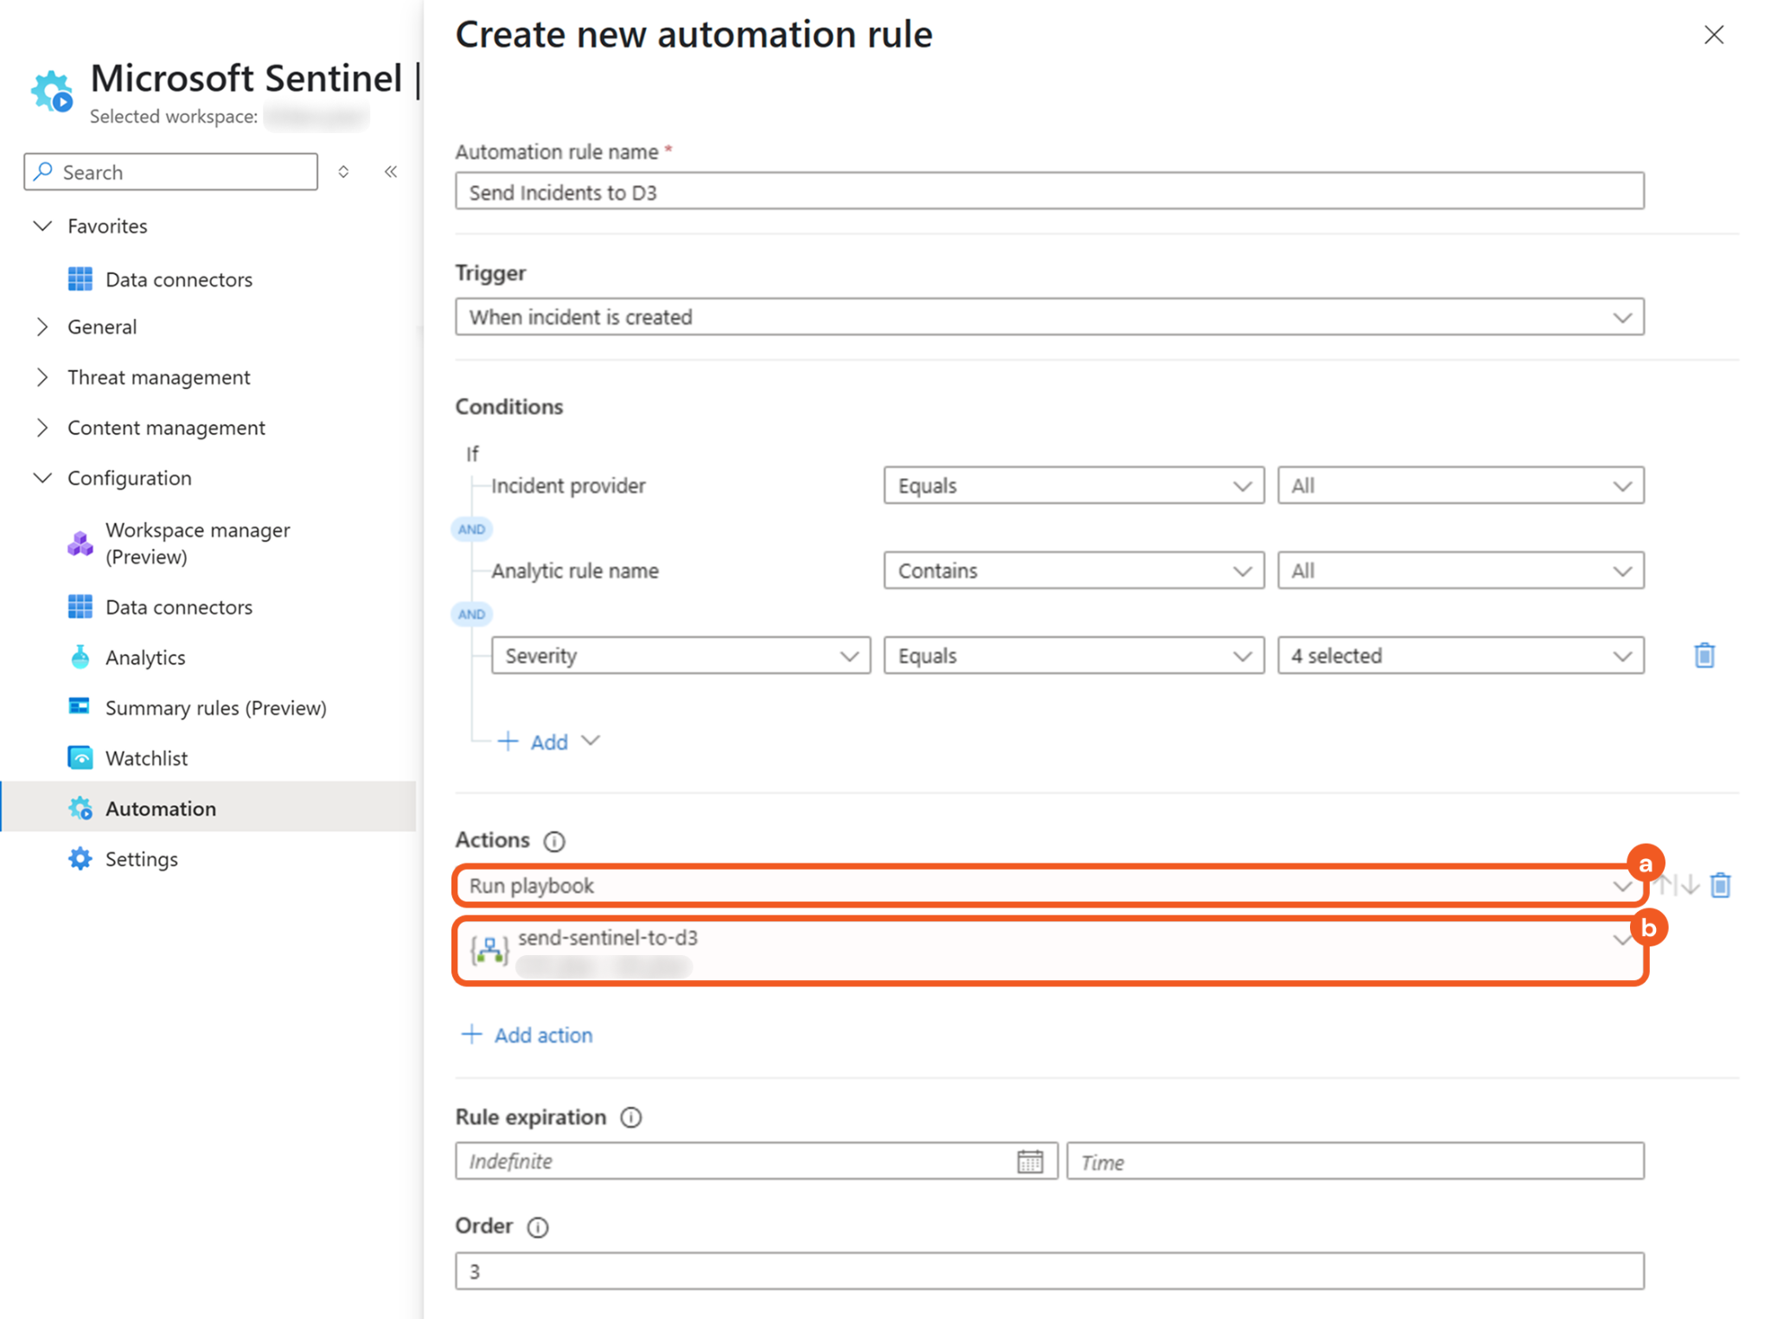
Task: Click the Order info icon
Action: tap(538, 1227)
